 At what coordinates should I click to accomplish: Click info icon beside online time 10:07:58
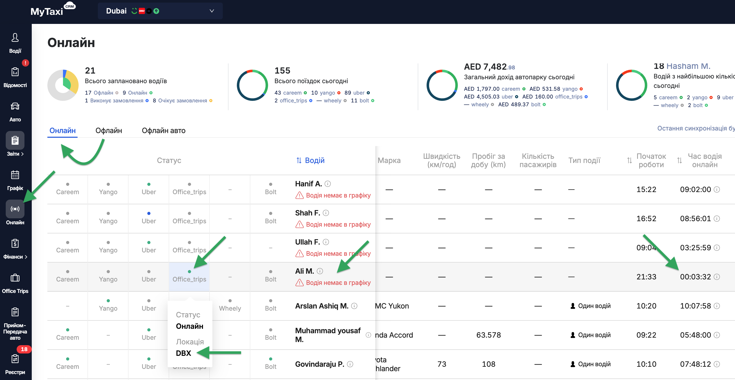coord(717,306)
